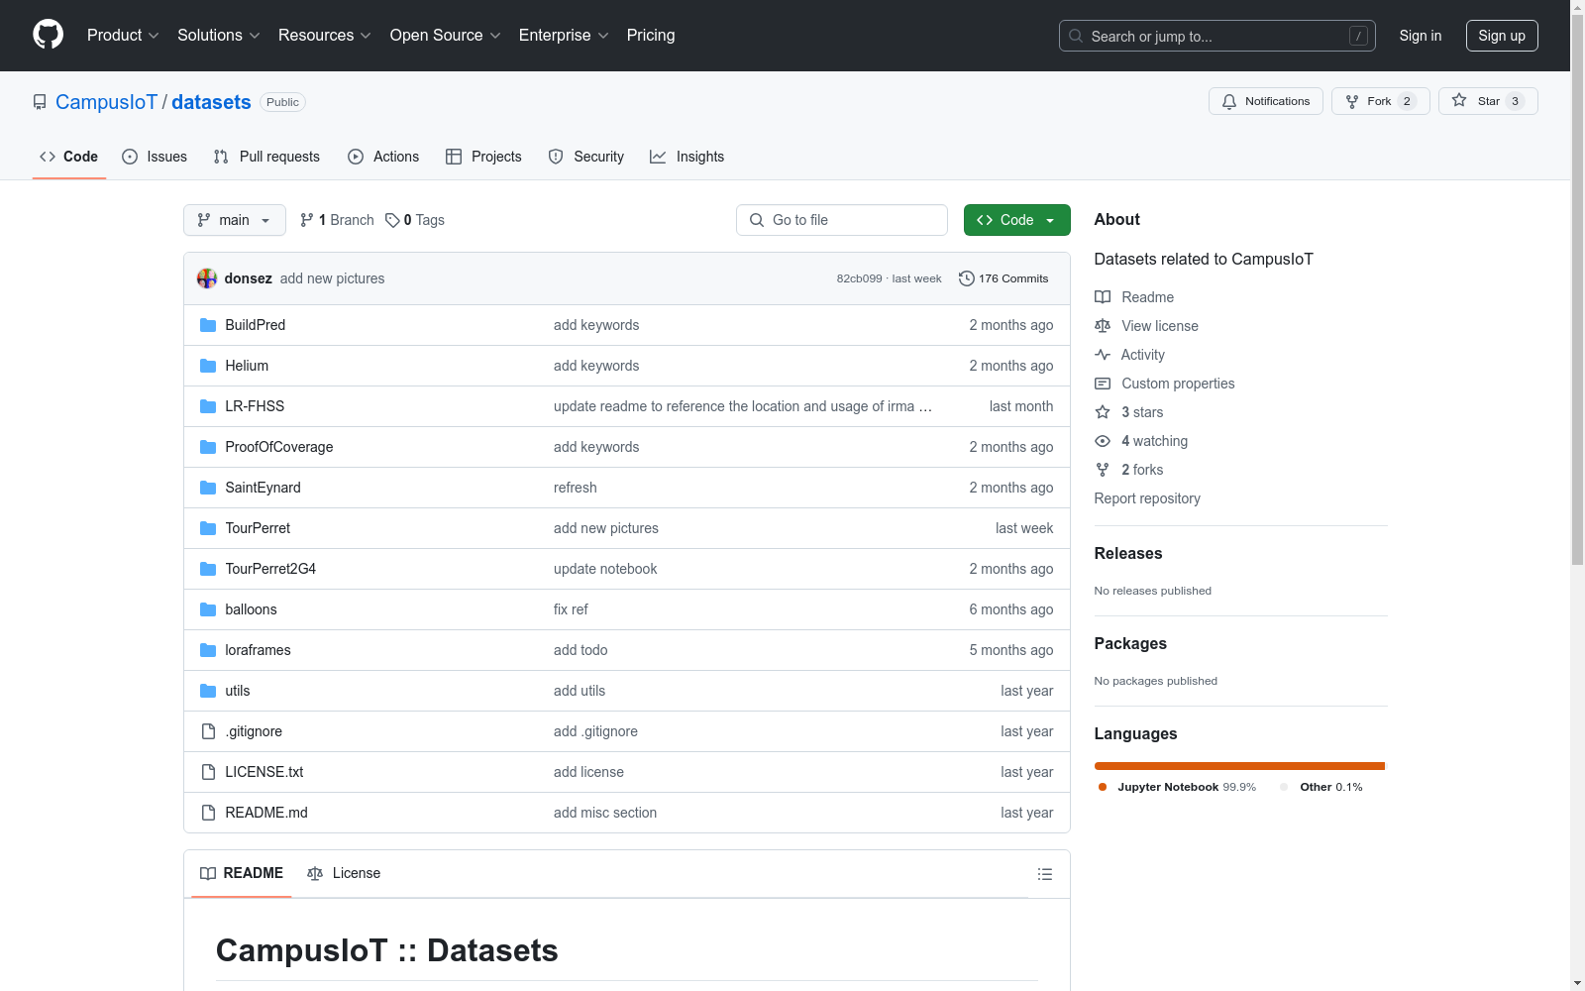The width and height of the screenshot is (1585, 991).
Task: Click the balloons folder icon
Action: coord(208,609)
